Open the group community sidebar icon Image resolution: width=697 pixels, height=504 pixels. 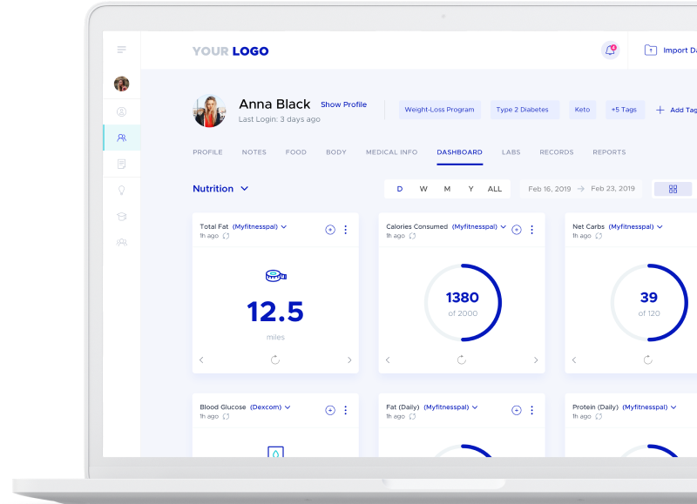[121, 243]
